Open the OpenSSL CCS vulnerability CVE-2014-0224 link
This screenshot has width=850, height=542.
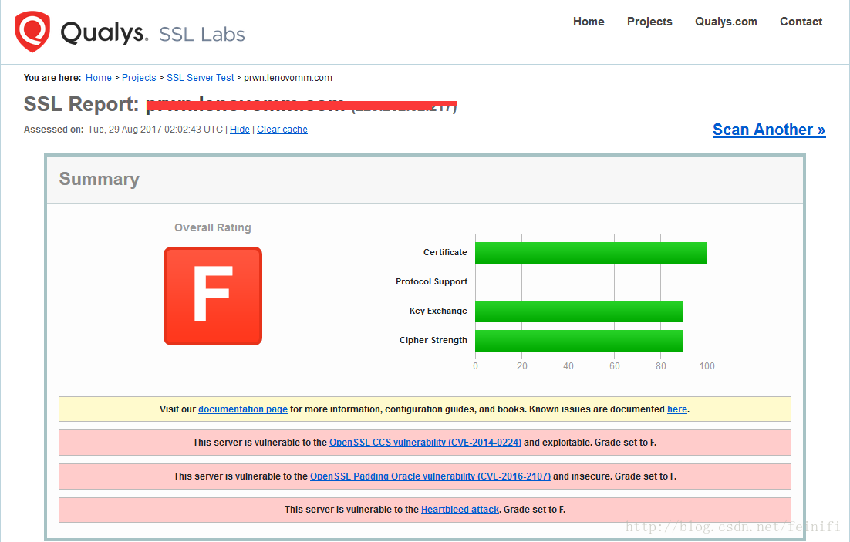click(426, 443)
